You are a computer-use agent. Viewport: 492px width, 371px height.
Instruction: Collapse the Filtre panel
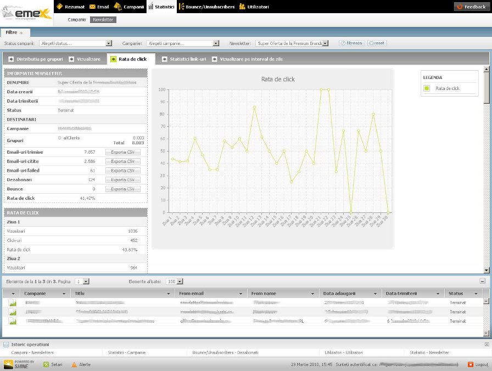tap(21, 32)
